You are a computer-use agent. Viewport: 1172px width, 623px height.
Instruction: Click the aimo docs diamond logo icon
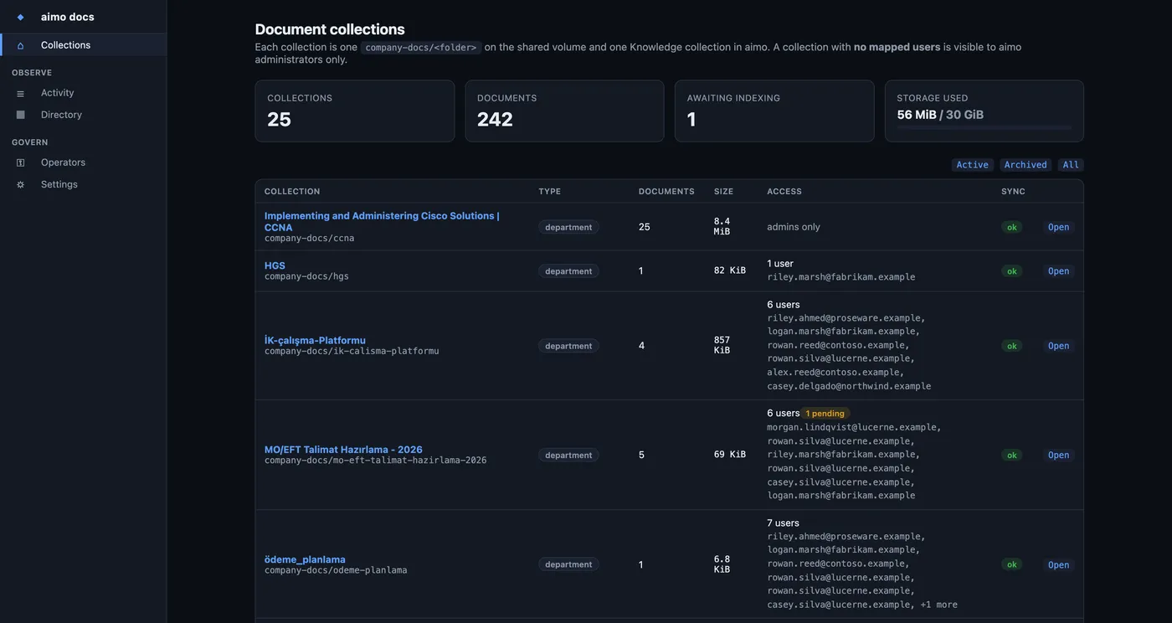[x=20, y=17]
